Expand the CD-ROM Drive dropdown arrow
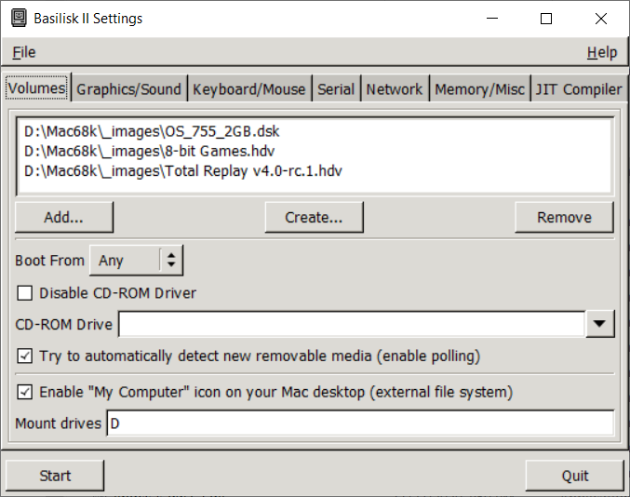The height and width of the screenshot is (497, 630). (x=600, y=324)
